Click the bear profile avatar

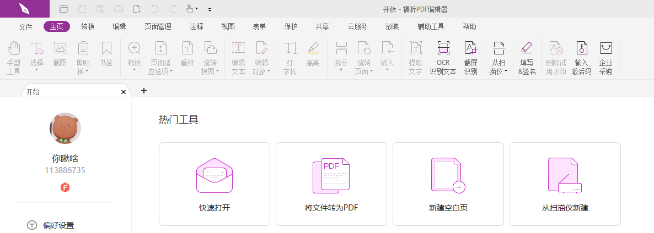pos(65,128)
